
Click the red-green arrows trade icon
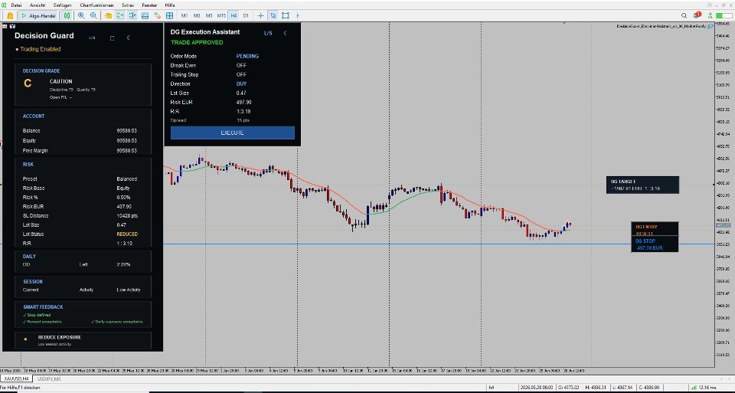pos(158,15)
